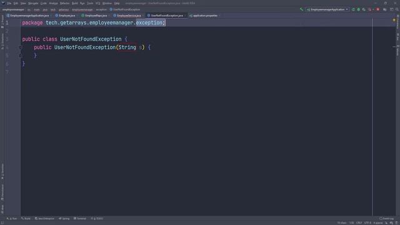Open the View menu
The width and height of the screenshot is (400, 225).
point(23,3)
